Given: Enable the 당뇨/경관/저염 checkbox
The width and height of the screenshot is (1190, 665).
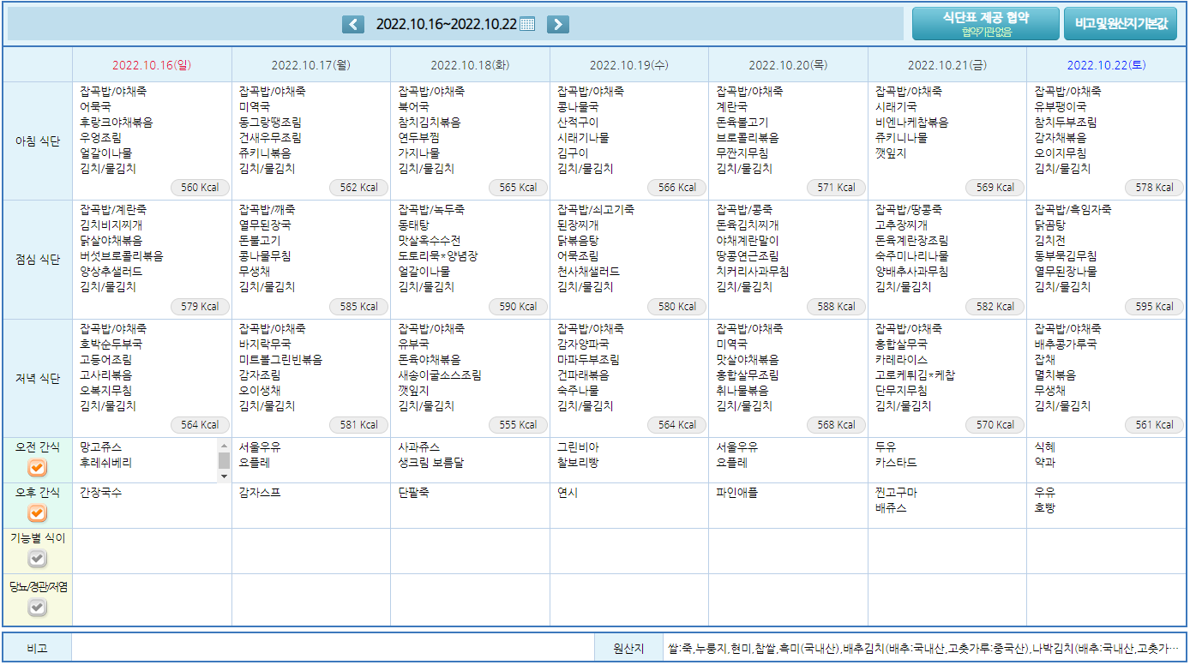Looking at the screenshot, I should pos(37,608).
